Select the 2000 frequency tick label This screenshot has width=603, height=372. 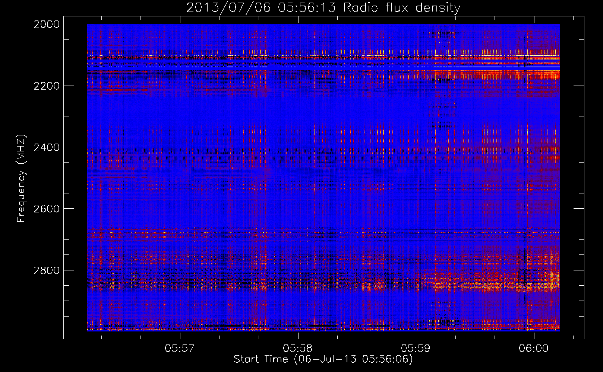(x=47, y=24)
